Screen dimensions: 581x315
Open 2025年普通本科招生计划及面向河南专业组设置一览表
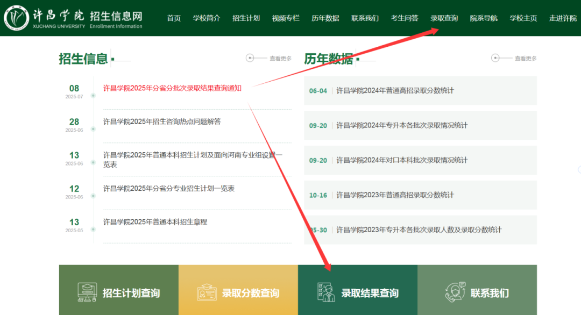pyautogui.click(x=193, y=160)
